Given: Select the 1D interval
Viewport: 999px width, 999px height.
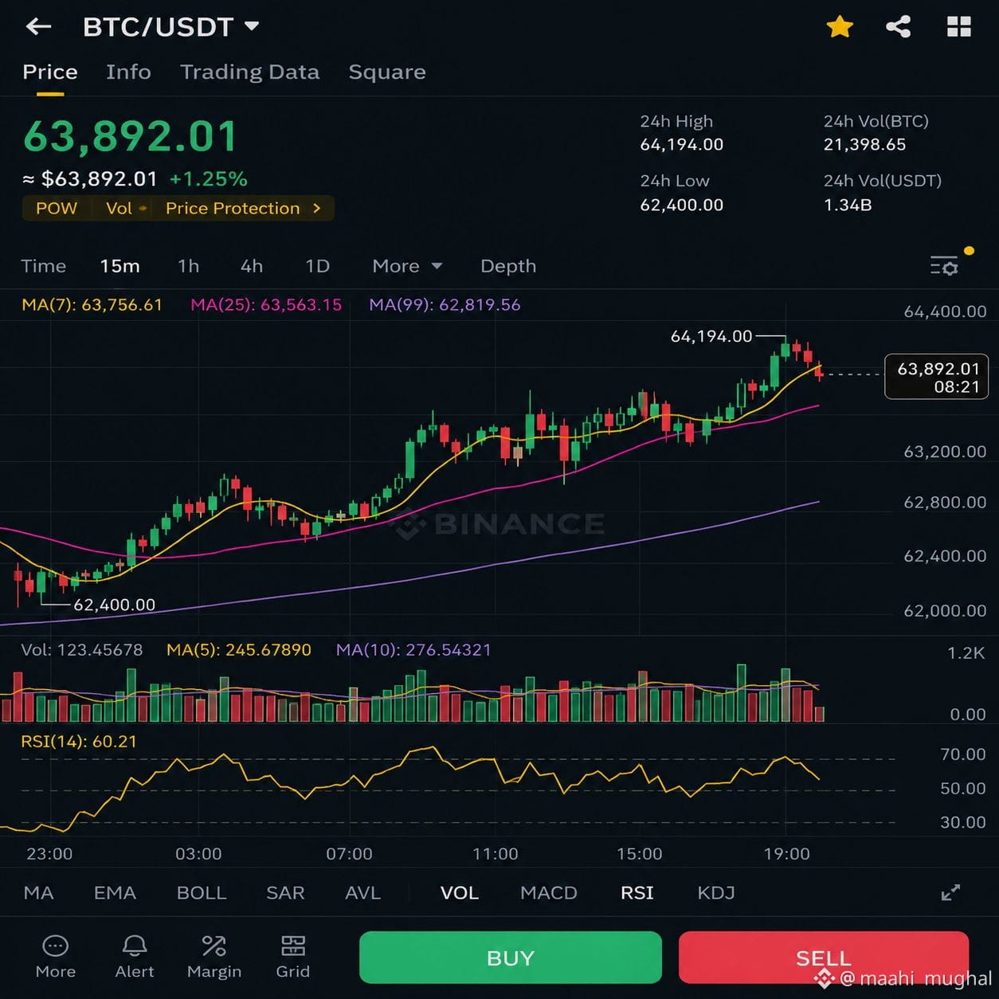Looking at the screenshot, I should pyautogui.click(x=318, y=266).
